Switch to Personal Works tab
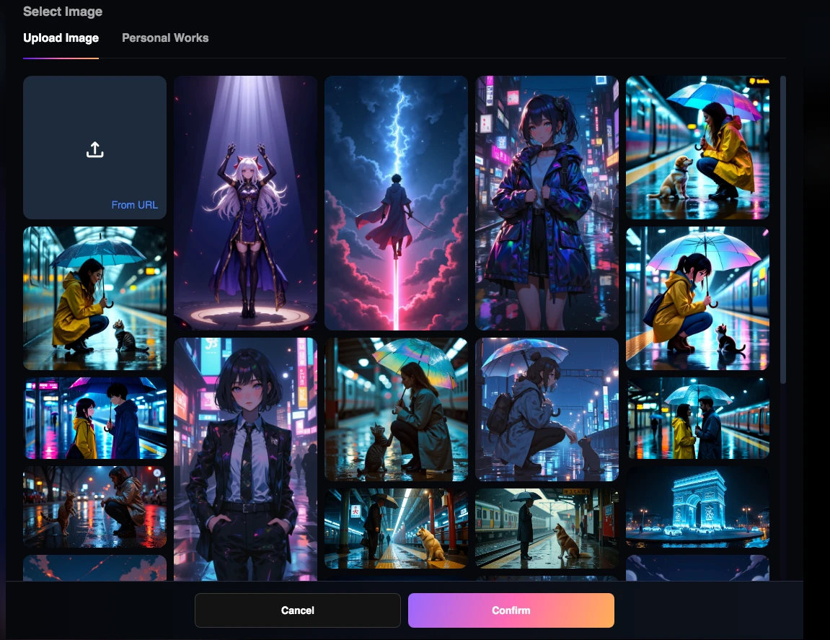This screenshot has height=640, width=830. (x=165, y=38)
